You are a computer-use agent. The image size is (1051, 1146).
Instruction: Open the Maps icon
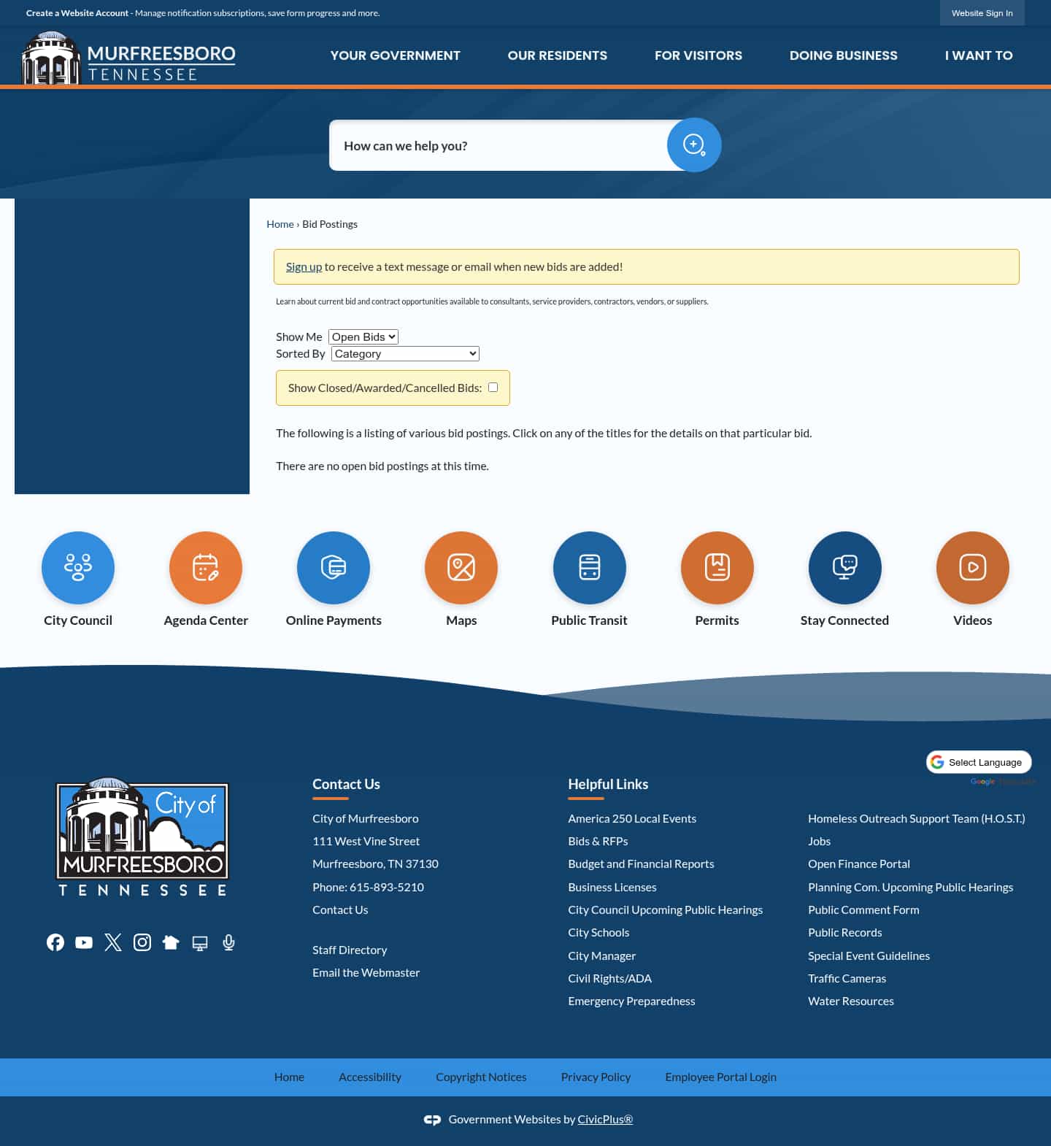pos(461,568)
